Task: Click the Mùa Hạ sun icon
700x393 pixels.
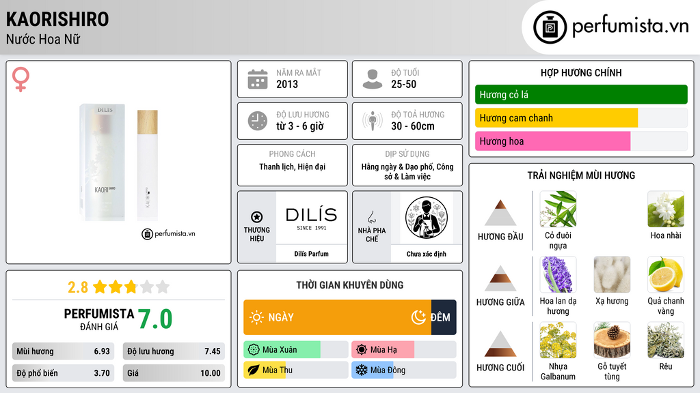Action: 362,350
